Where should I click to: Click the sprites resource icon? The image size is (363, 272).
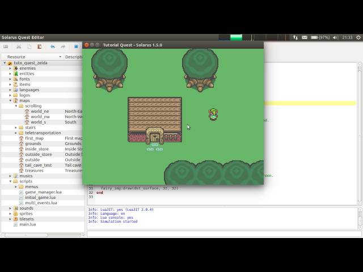16,214
